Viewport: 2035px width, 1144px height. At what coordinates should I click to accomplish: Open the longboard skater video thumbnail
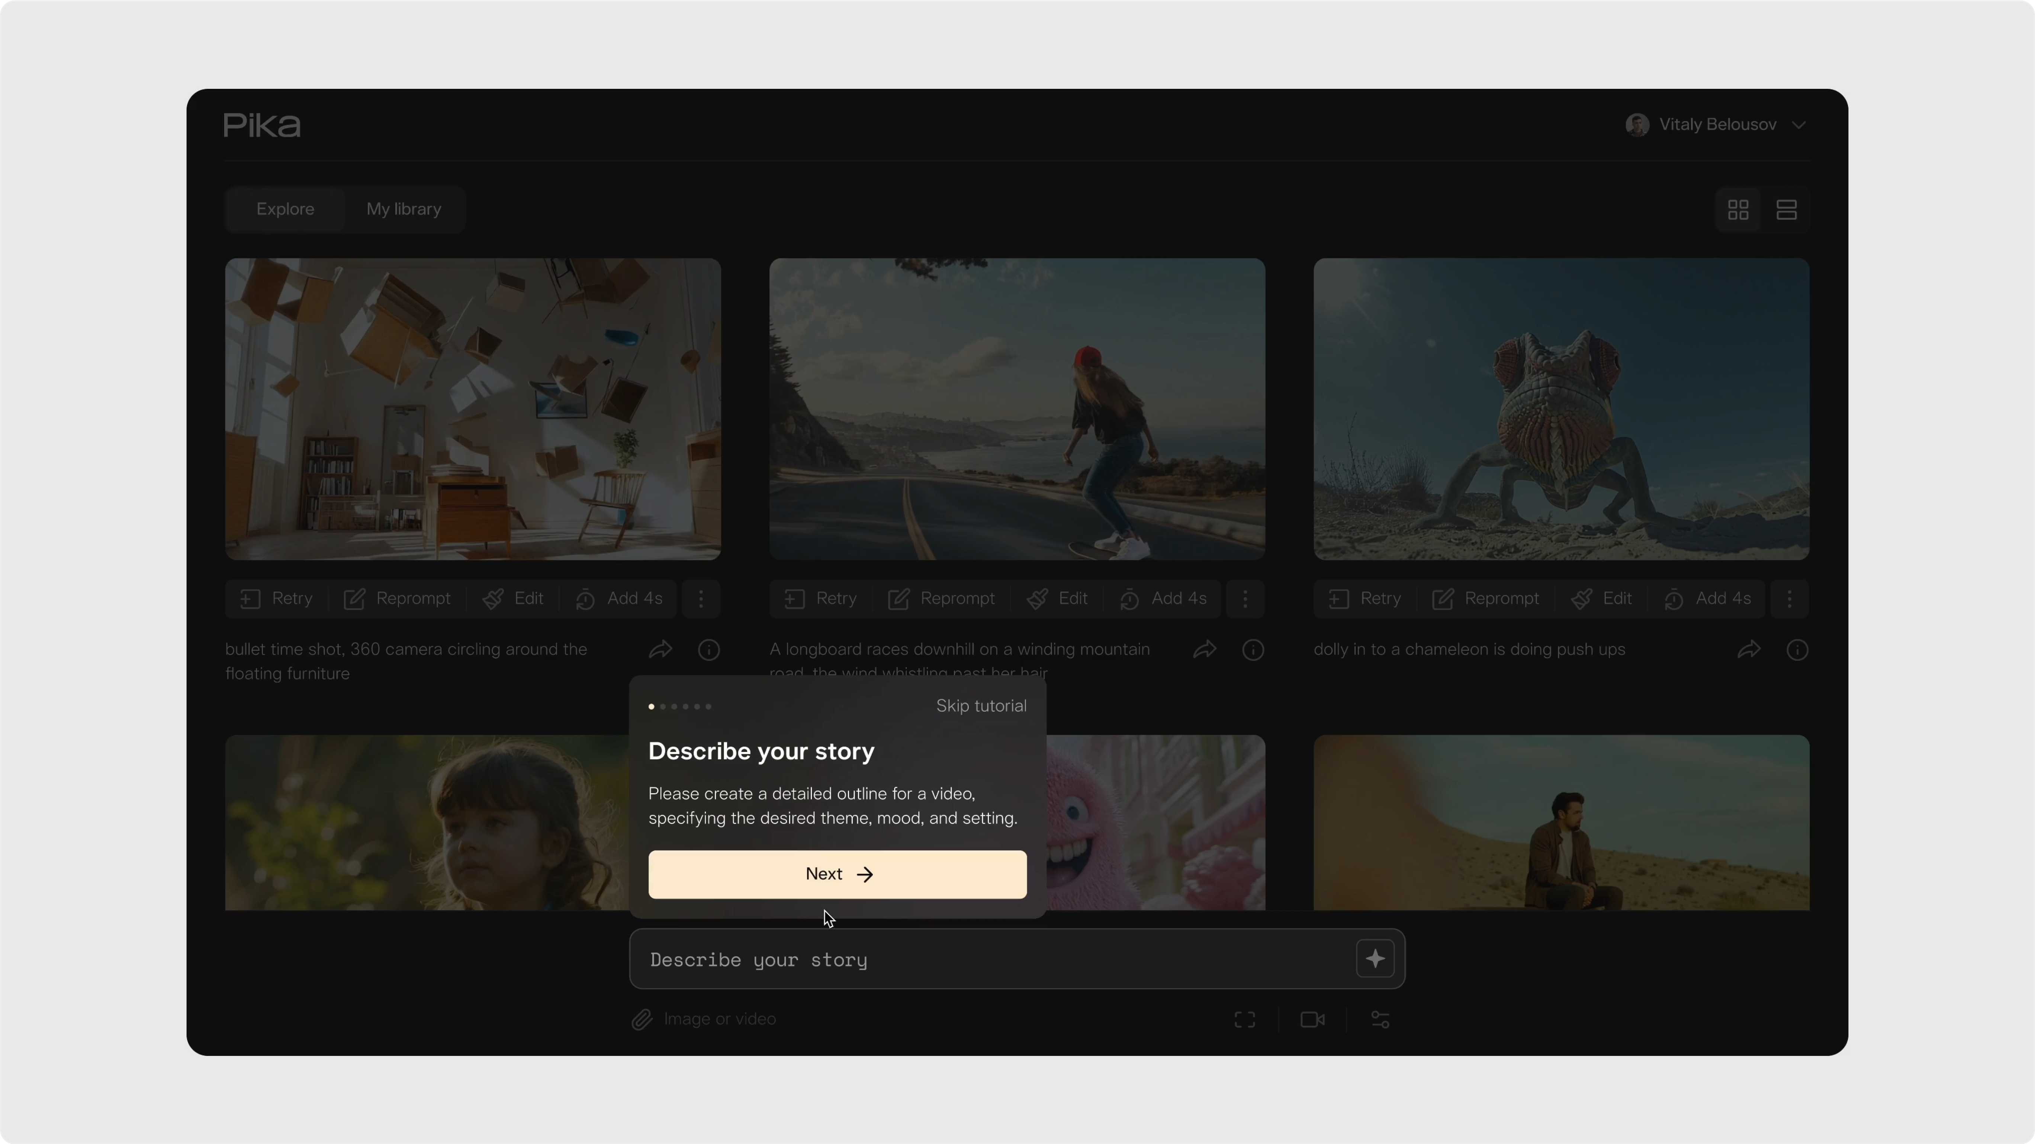point(1017,409)
